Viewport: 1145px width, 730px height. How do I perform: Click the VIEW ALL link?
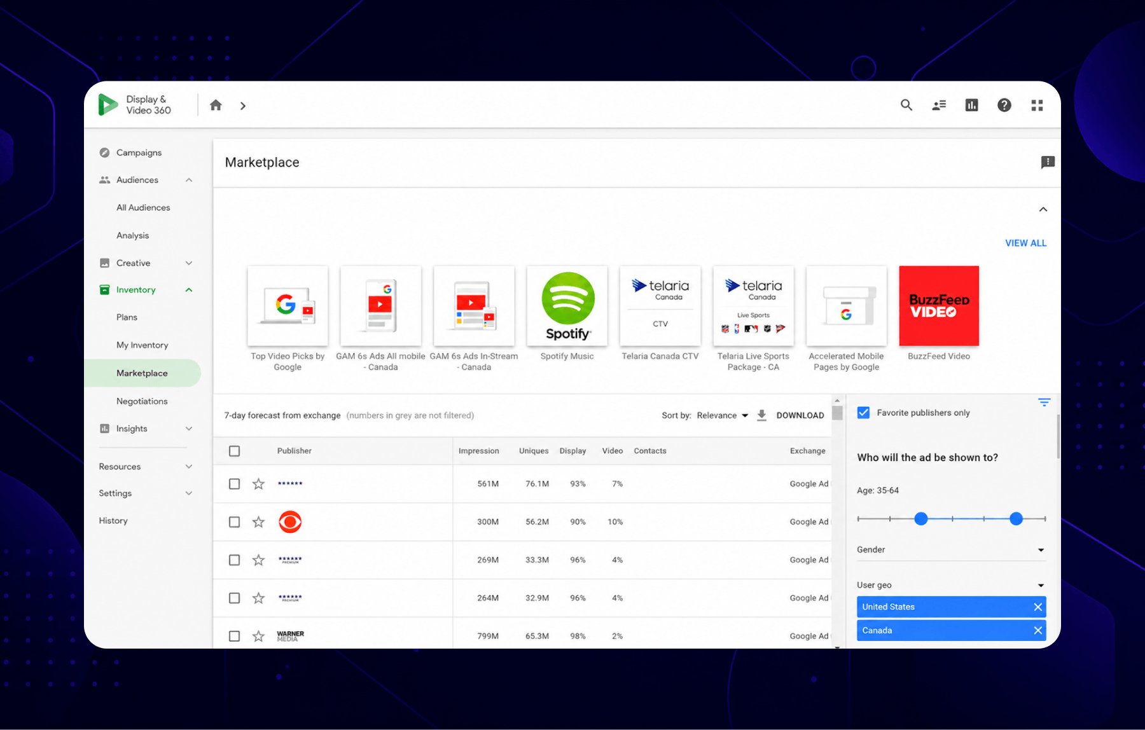point(1025,243)
